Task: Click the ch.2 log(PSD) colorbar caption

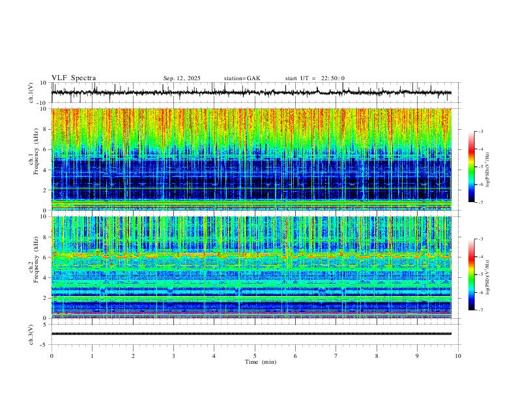Action: pyautogui.click(x=488, y=277)
